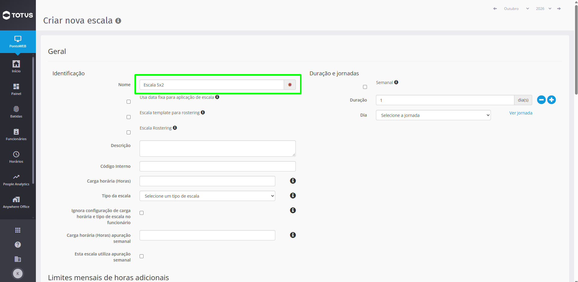Click the TOTVS logo
The height and width of the screenshot is (282, 578).
pos(18,15)
